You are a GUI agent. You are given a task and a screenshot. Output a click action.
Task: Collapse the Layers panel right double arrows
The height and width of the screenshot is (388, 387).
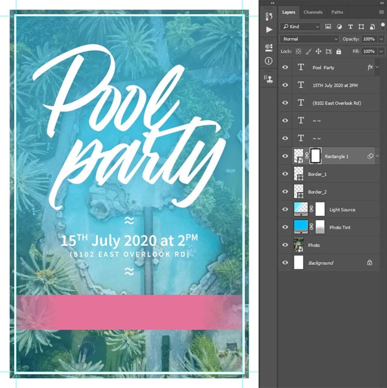[x=382, y=3]
